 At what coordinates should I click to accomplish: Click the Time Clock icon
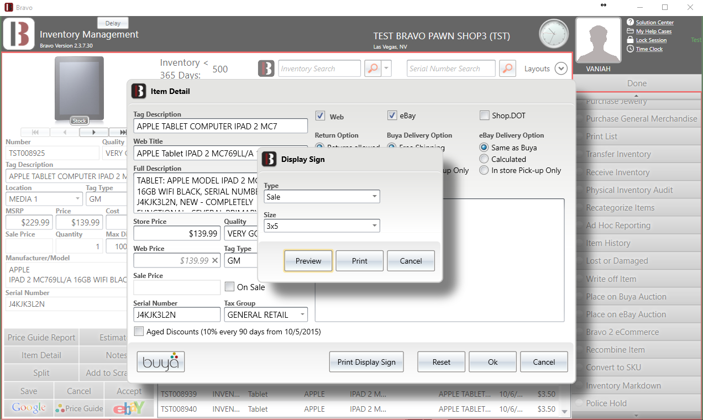coord(631,49)
